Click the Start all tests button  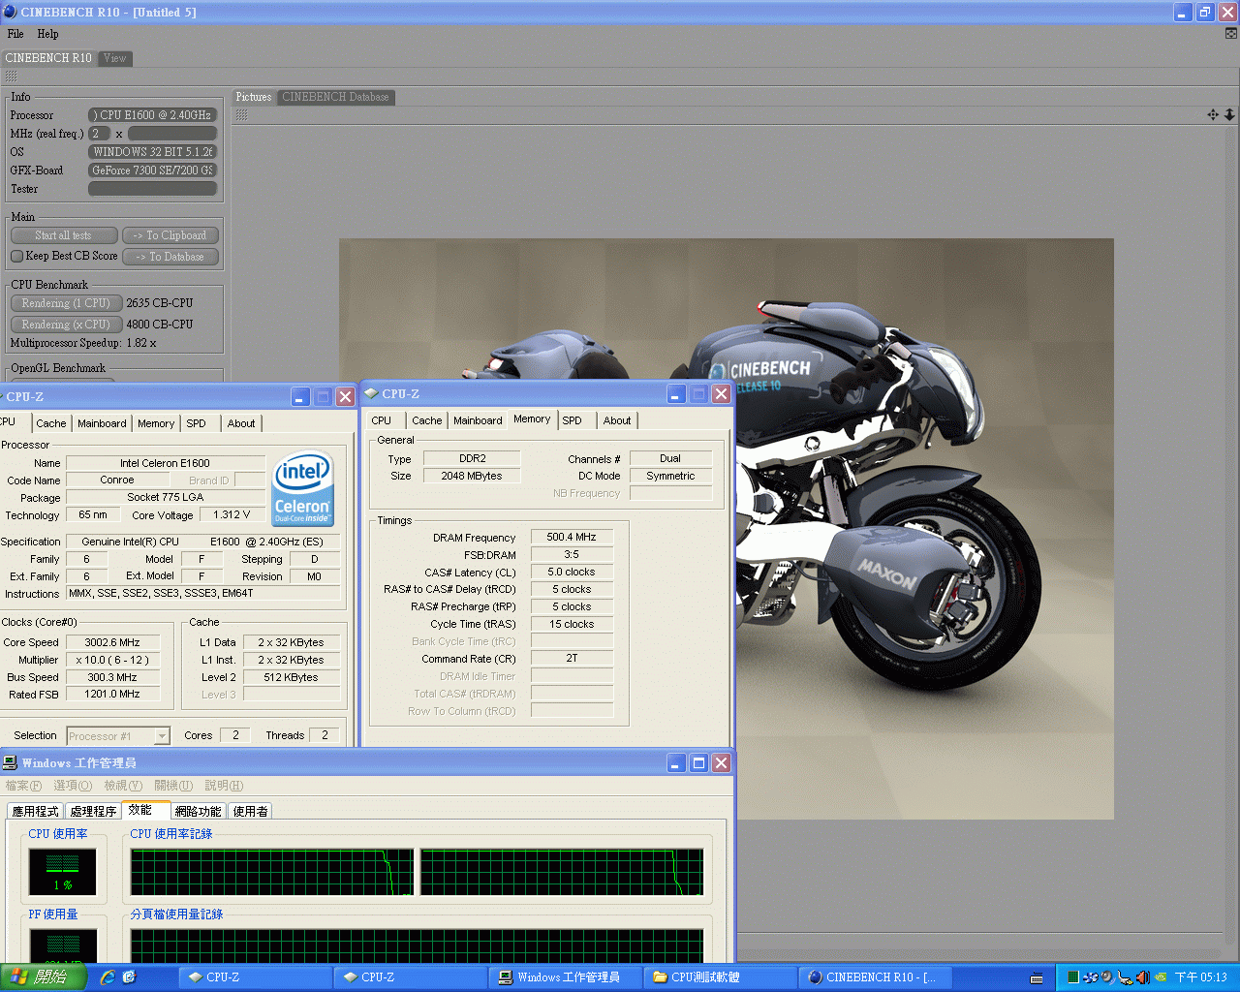pos(64,235)
